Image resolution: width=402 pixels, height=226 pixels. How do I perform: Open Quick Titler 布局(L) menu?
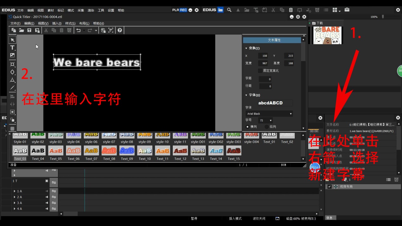(x=84, y=23)
